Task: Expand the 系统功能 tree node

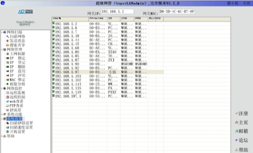Action: 2,115
